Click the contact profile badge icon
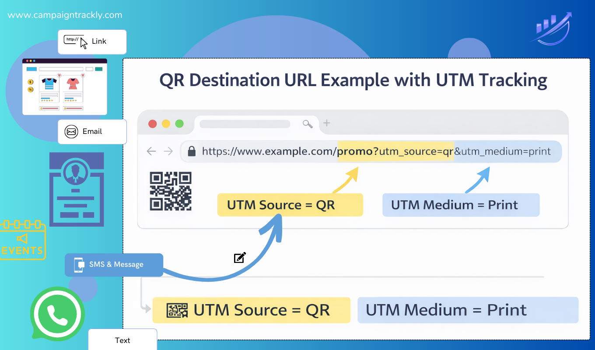Screen dimensions: 595x350 [x=77, y=189]
